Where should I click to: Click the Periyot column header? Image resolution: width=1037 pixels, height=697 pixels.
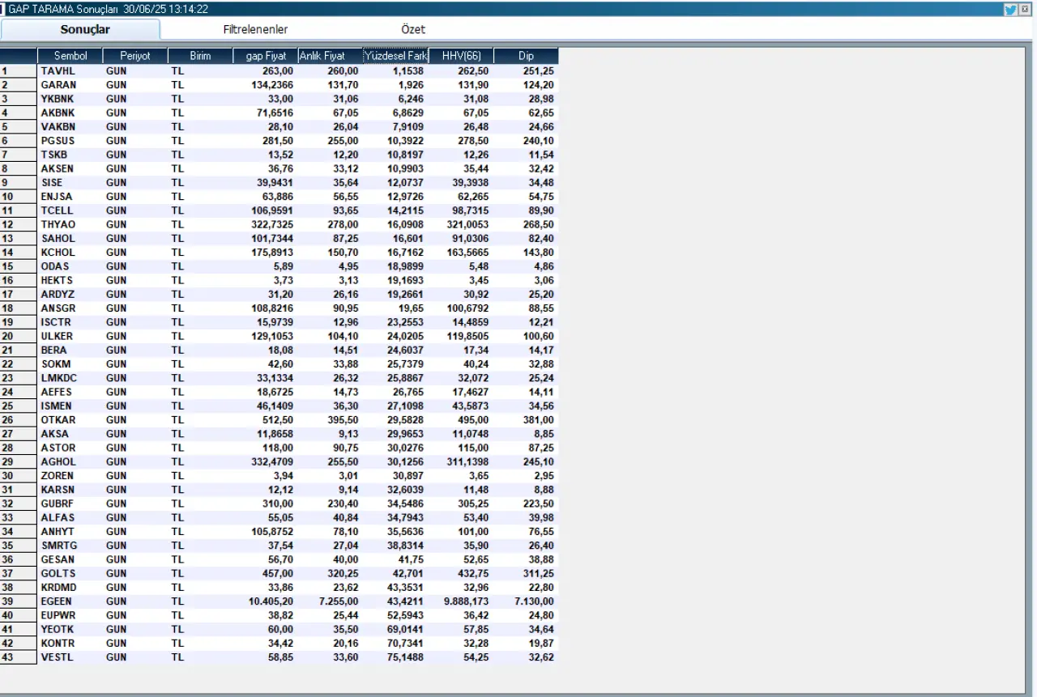tap(135, 56)
